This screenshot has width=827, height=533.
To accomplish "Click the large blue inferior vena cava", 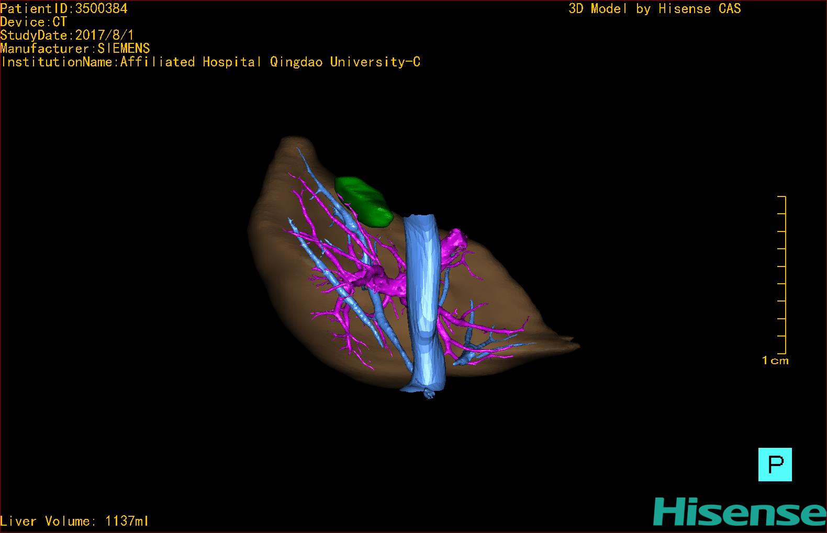I will tap(425, 303).
